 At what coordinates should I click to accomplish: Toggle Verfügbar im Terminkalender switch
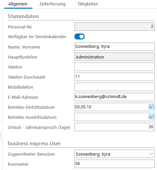click(80, 36)
